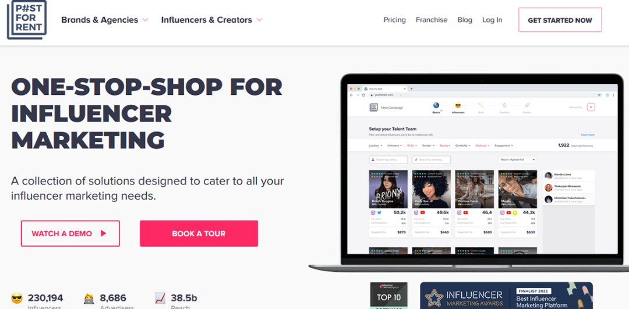This screenshot has width=629, height=309.
Task: Click the pink close X in laptop mockup
Action: point(591,107)
